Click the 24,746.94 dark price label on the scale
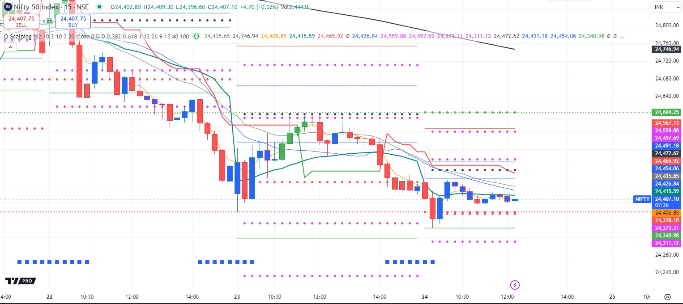The image size is (683, 304). coord(667,49)
